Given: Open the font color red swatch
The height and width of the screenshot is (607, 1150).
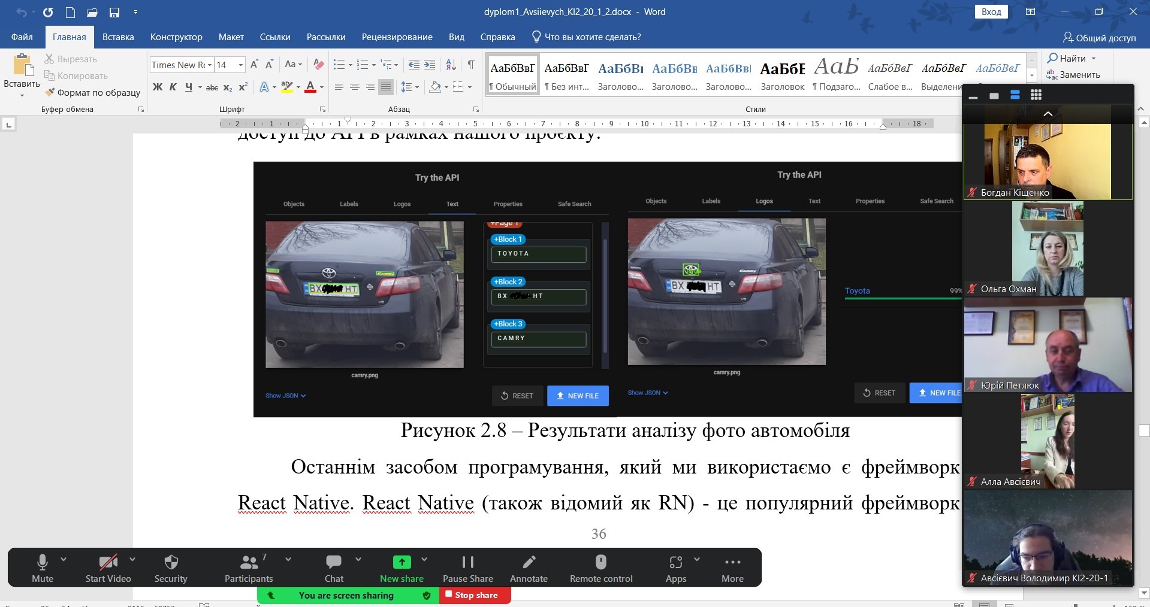Looking at the screenshot, I should pyautogui.click(x=310, y=87).
